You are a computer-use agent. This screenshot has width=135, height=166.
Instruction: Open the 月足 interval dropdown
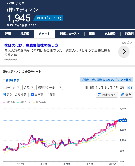29,87
